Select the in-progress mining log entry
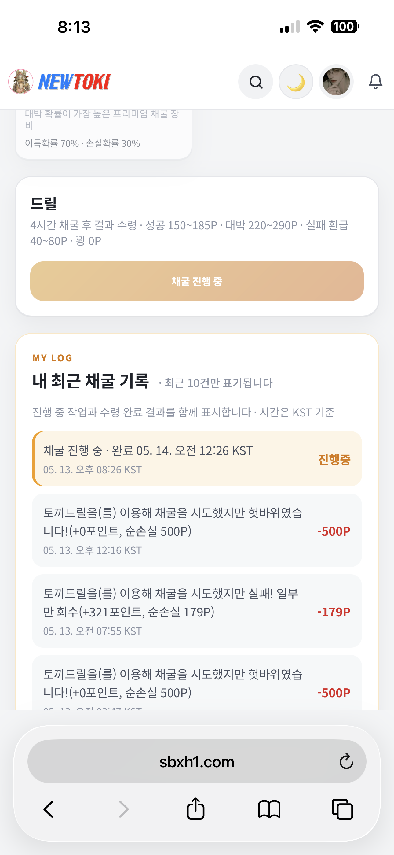394x855 pixels. pyautogui.click(x=197, y=459)
